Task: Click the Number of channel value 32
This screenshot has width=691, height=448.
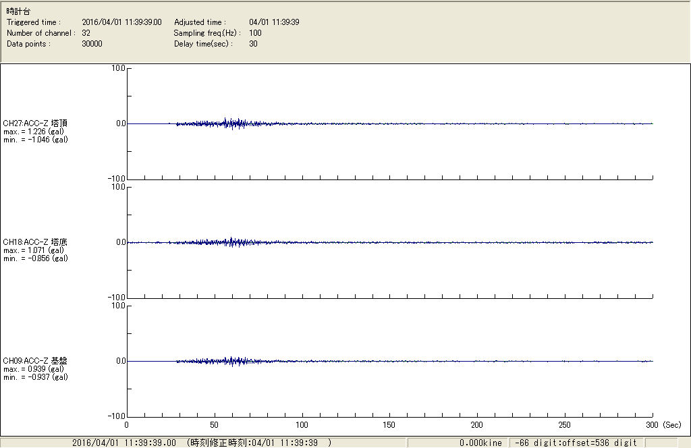Action: [86, 33]
